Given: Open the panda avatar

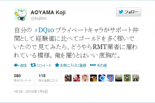Looking at the screenshot, I should (136, 78).
